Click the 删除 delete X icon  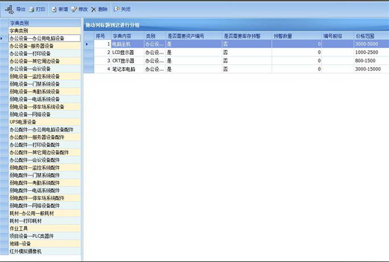(x=94, y=10)
